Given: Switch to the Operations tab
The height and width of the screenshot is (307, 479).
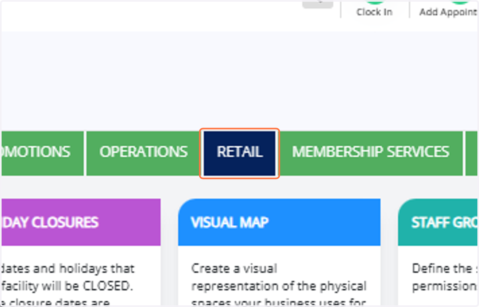Looking at the screenshot, I should pyautogui.click(x=144, y=153).
